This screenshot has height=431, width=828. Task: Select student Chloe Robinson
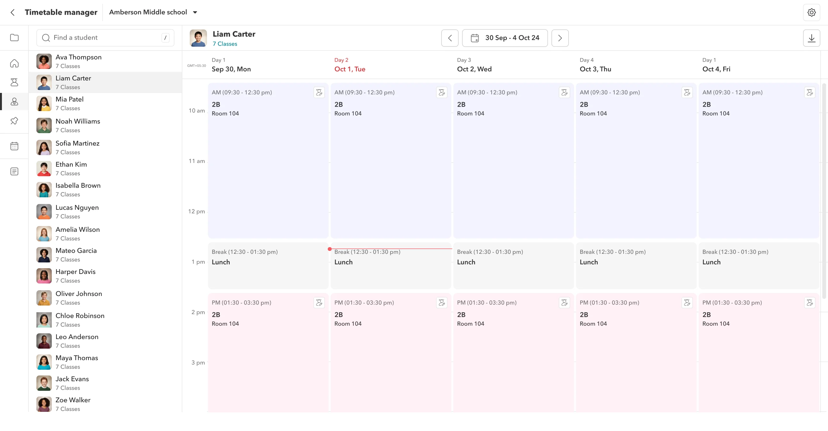(x=105, y=320)
